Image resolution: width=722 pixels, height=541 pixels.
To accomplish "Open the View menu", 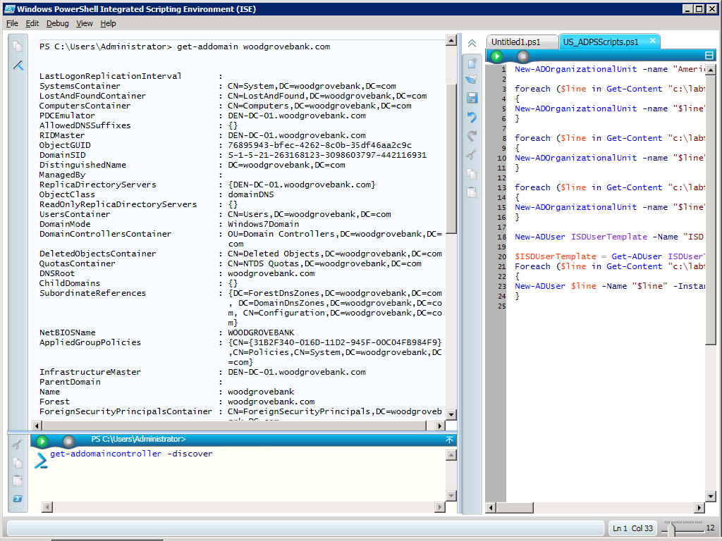I will [x=85, y=23].
